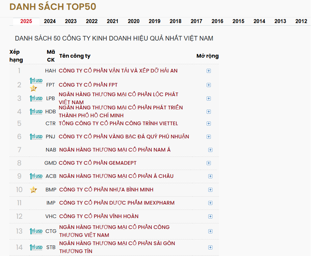Select the 2012 year tab
This screenshot has width=316, height=256.
301,21
